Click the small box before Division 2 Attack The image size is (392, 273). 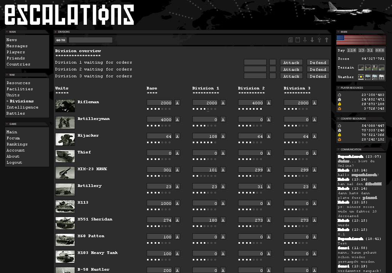273,69
